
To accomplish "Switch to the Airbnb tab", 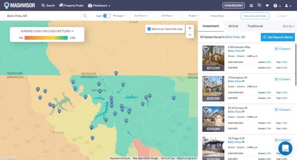I will [233, 26].
